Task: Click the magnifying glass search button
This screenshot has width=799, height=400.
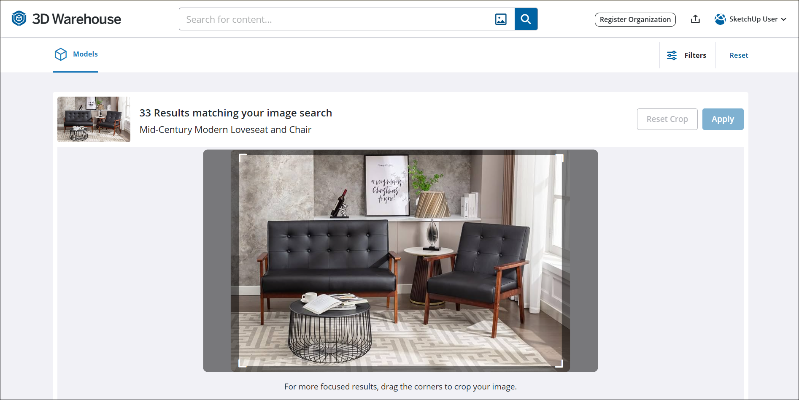Action: (x=526, y=19)
